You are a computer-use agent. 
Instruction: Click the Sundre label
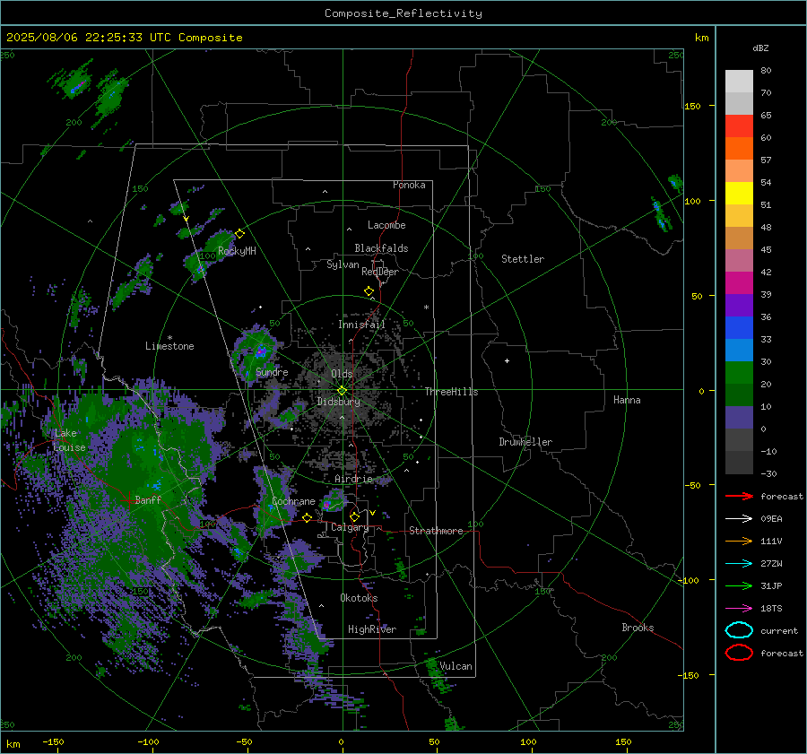(272, 371)
